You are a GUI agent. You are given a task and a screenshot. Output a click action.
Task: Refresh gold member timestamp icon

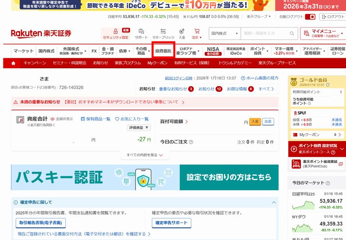(x=328, y=85)
